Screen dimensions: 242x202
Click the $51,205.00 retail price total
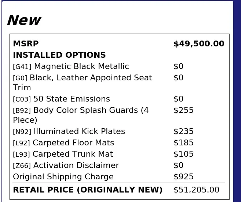[x=196, y=190]
